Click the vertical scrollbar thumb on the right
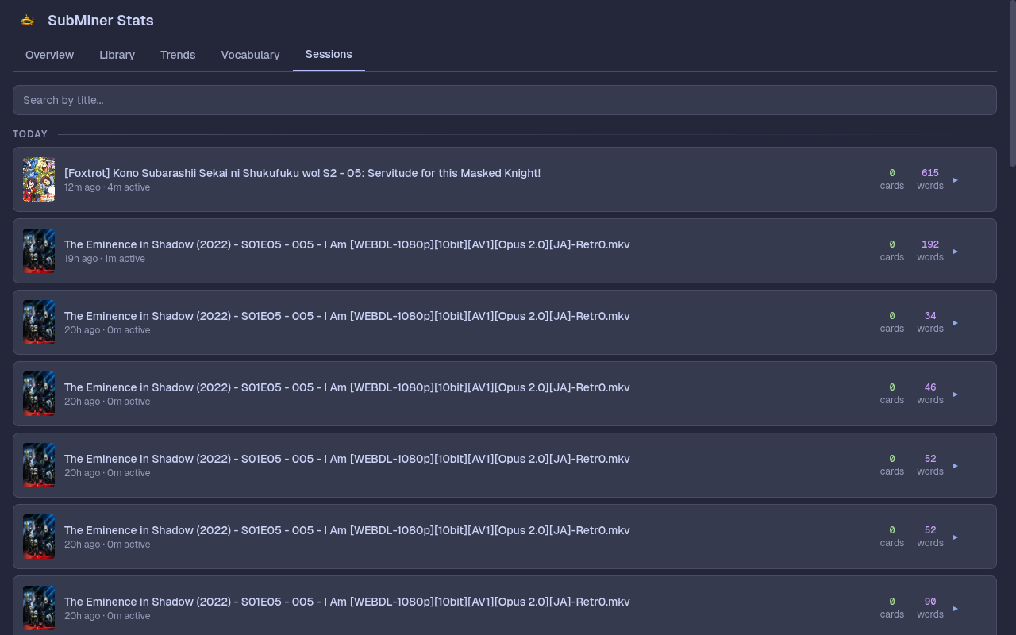This screenshot has width=1016, height=635. [1012, 83]
